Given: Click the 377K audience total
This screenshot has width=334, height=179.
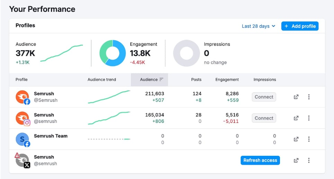Looking at the screenshot, I should coord(25,53).
